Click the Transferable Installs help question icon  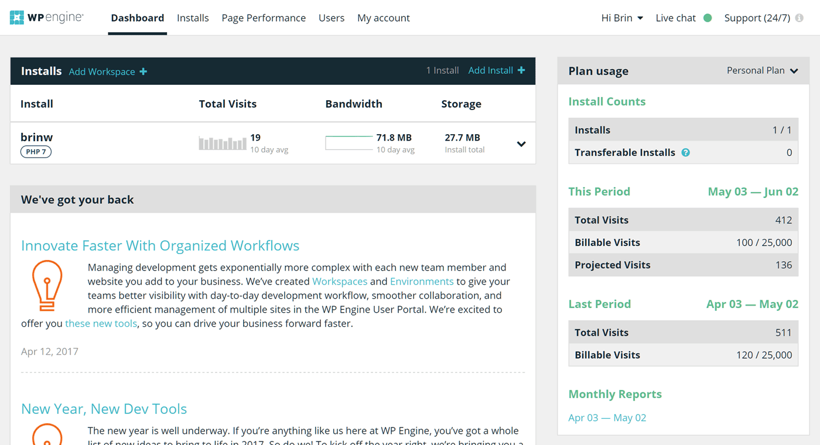(x=685, y=152)
